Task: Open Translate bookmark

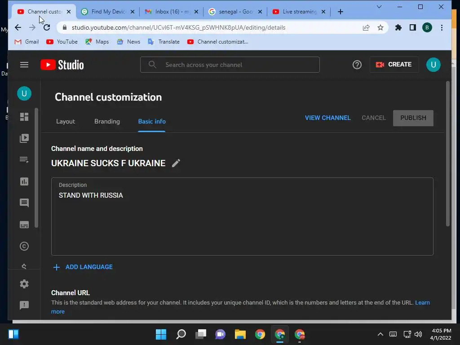Action: (x=164, y=42)
